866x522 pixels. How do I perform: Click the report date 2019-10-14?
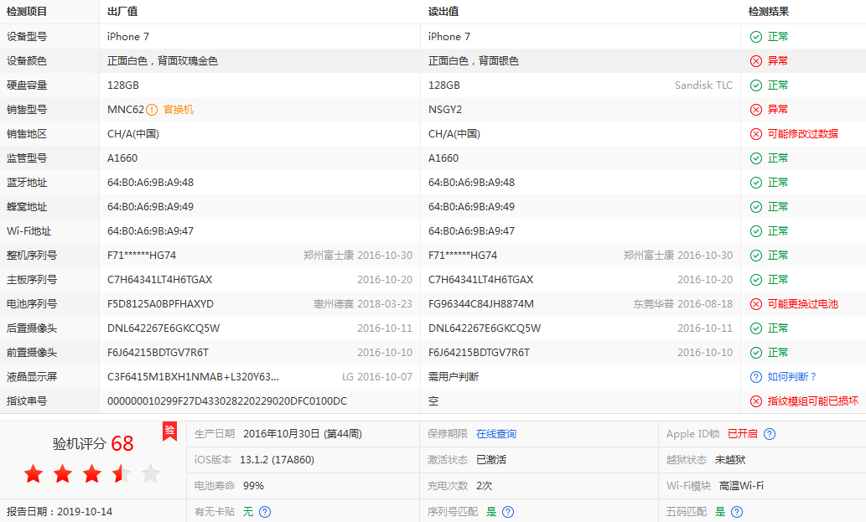pyautogui.click(x=85, y=512)
